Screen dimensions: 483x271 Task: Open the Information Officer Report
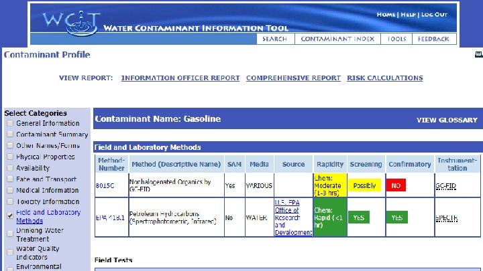click(180, 78)
